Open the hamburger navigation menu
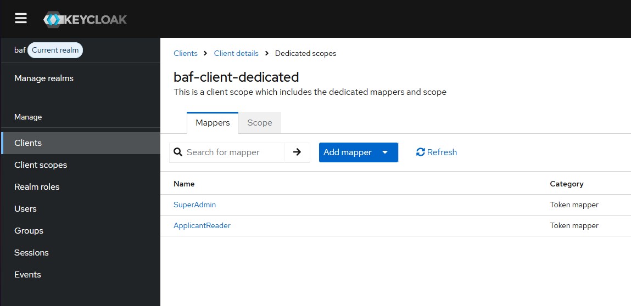 pyautogui.click(x=21, y=18)
